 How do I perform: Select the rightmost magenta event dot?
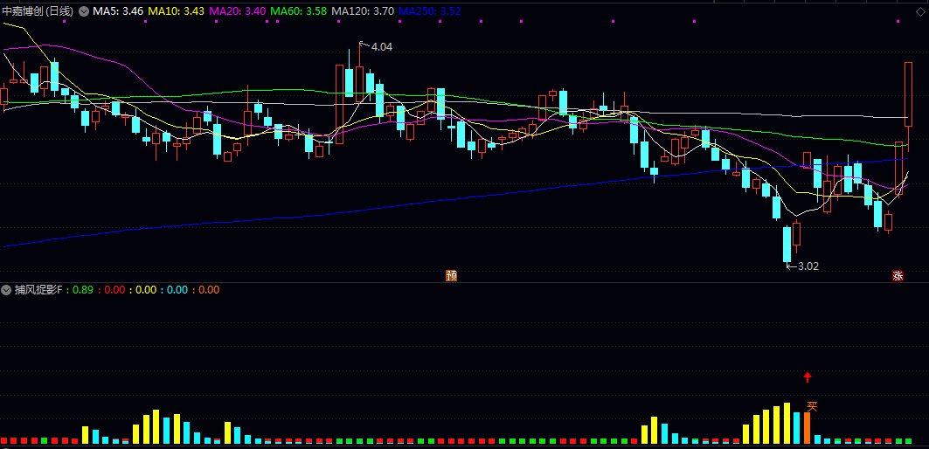point(898,21)
